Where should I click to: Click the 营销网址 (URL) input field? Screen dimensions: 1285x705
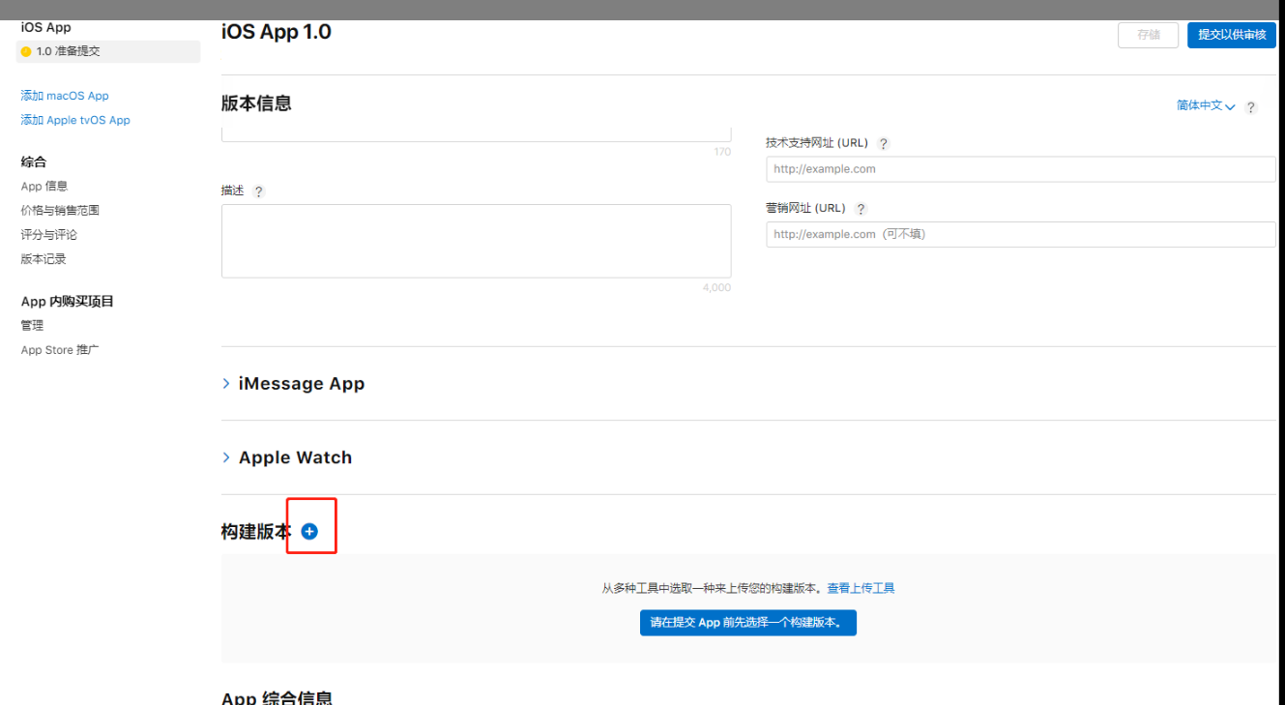point(1021,234)
